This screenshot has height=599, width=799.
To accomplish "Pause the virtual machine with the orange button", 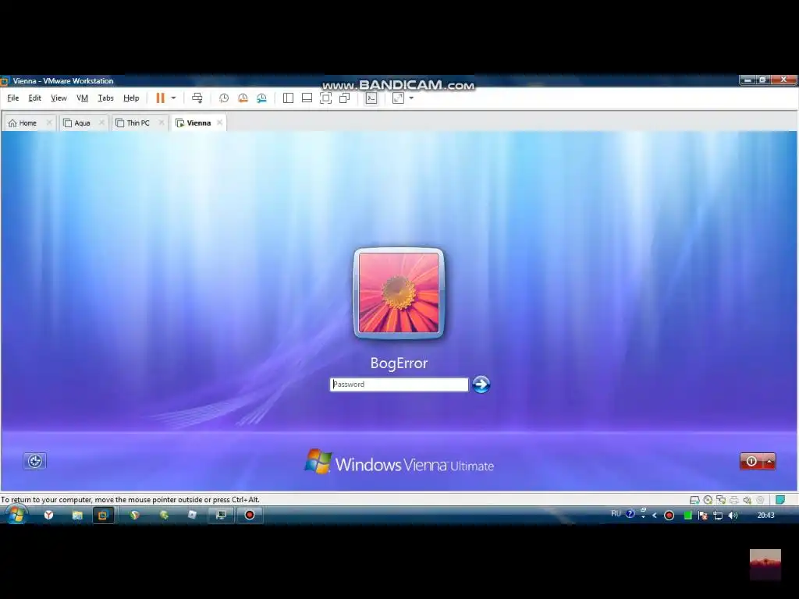I will click(x=160, y=97).
